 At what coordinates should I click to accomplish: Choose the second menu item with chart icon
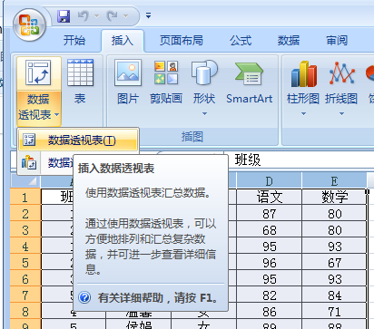click(46, 162)
